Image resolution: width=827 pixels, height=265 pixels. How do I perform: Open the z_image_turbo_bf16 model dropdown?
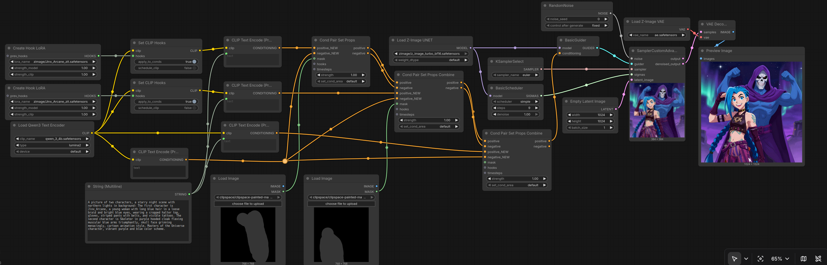[x=431, y=54]
